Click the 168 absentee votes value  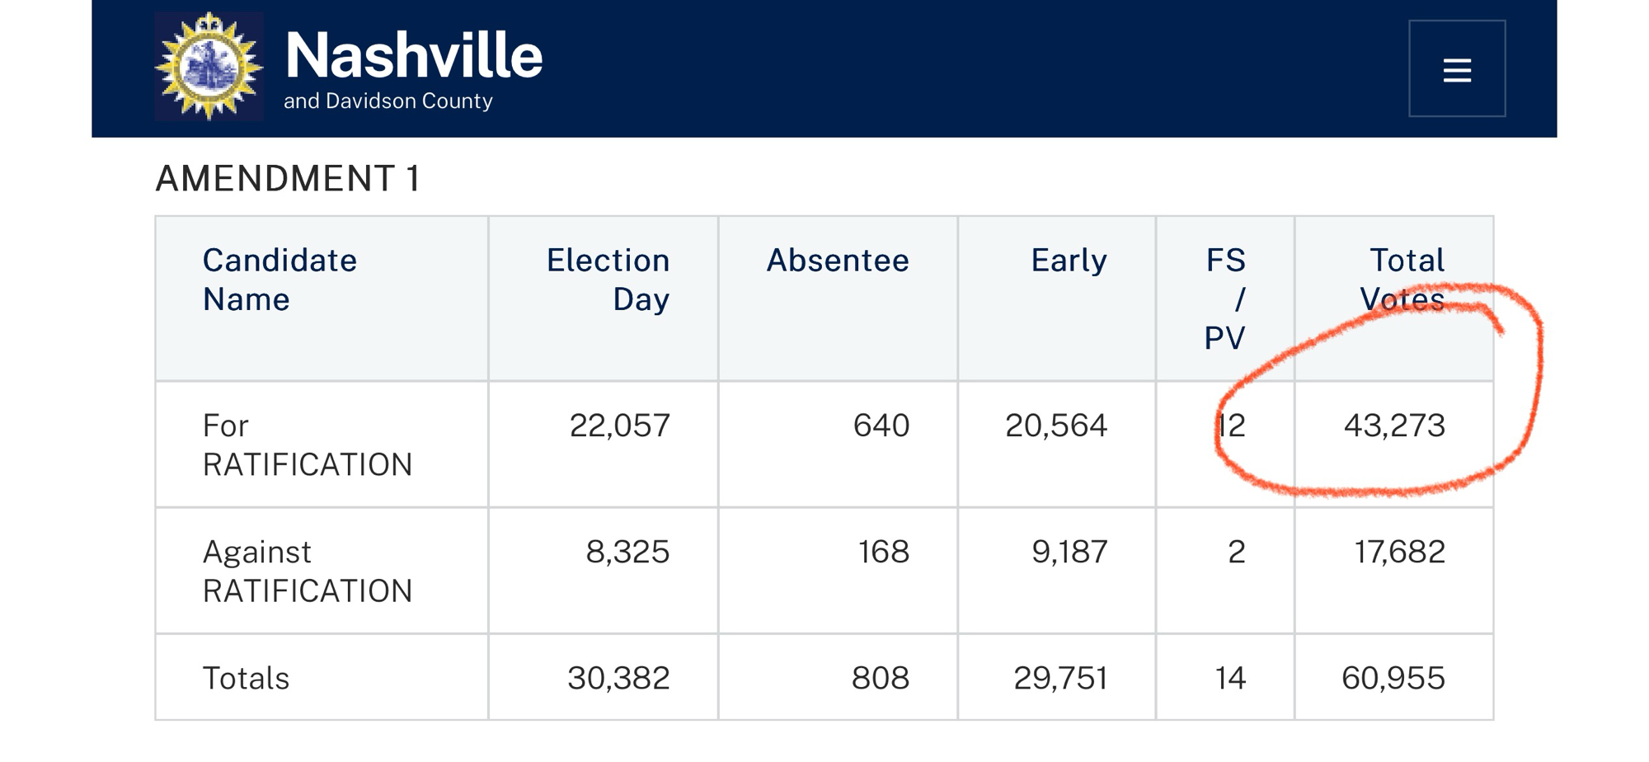(883, 552)
